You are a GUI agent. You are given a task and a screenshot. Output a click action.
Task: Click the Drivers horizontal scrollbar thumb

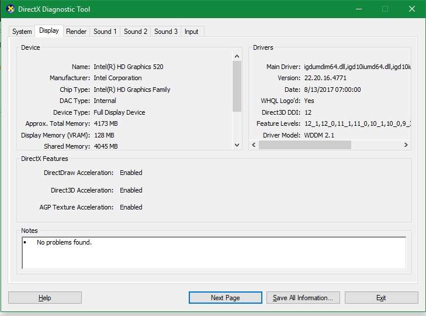(305, 145)
